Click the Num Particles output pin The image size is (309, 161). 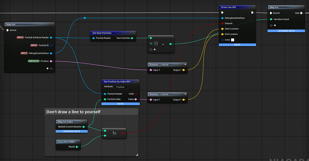click(132, 38)
